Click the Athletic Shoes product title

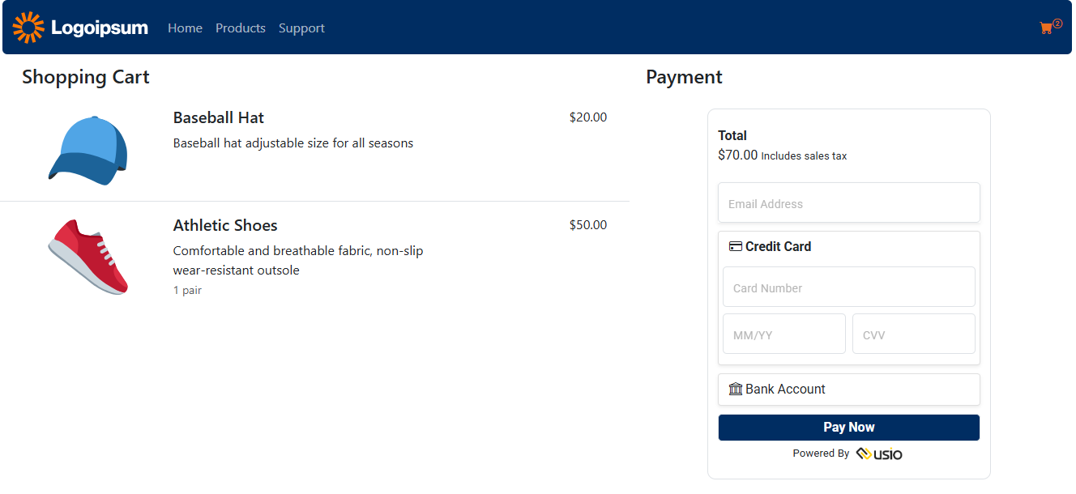pyautogui.click(x=225, y=225)
